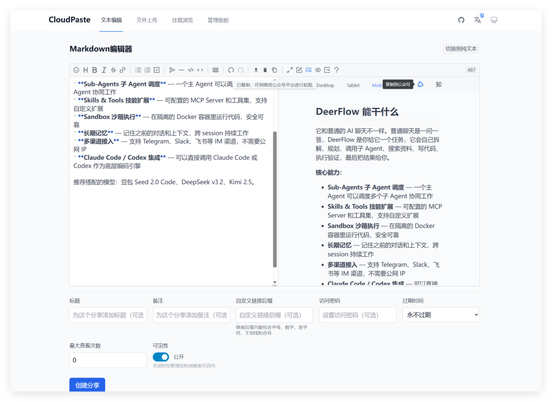Insert a link using the link icon
Image resolution: width=552 pixels, height=402 pixels.
pyautogui.click(x=123, y=70)
